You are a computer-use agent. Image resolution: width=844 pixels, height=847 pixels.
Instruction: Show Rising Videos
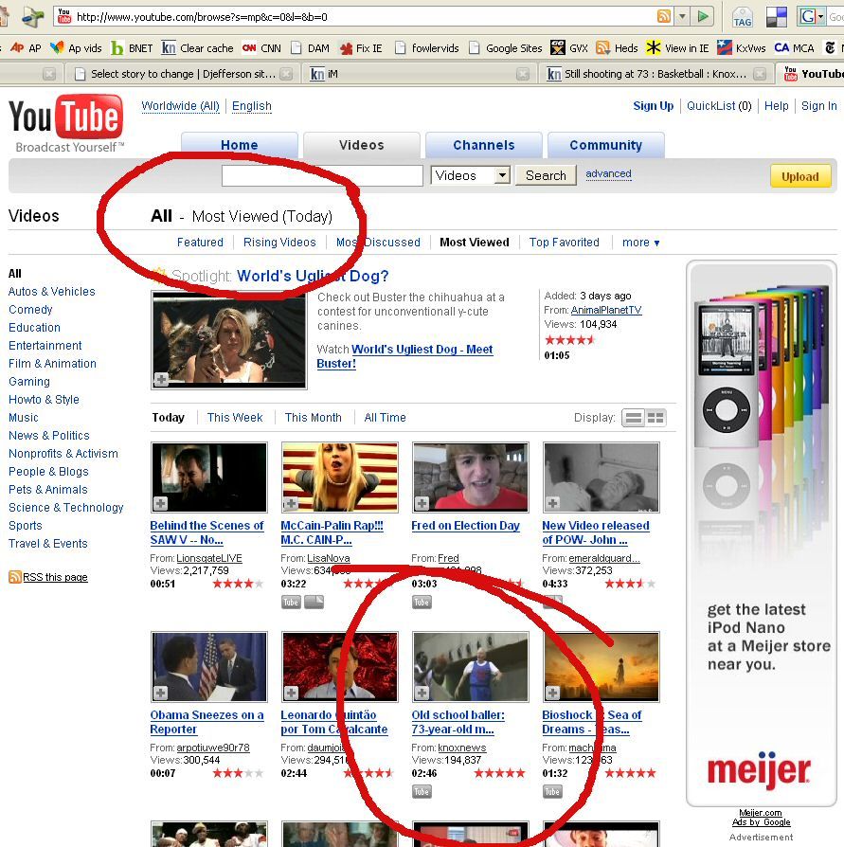click(x=279, y=243)
